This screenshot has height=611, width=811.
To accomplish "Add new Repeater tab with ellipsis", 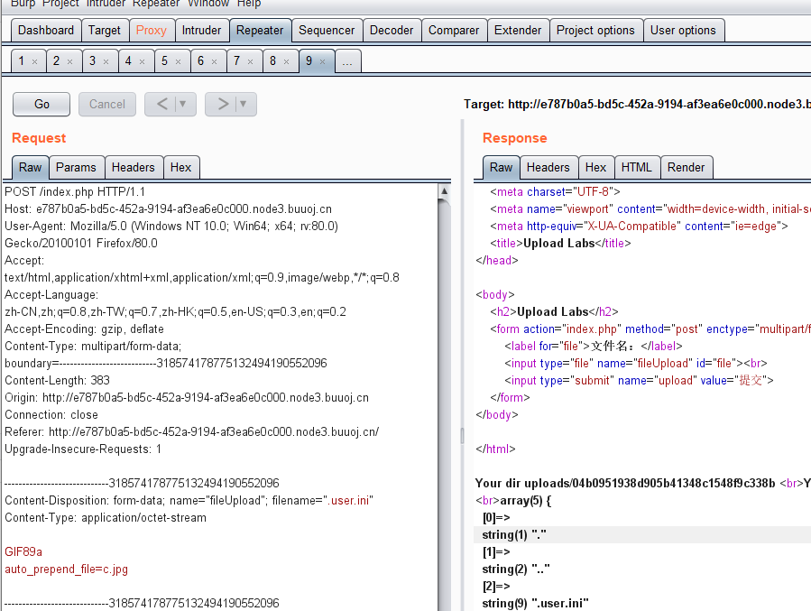I will (x=347, y=61).
